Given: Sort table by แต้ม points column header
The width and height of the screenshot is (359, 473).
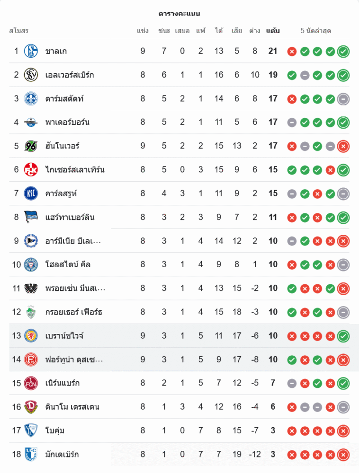Looking at the screenshot, I should [x=273, y=31].
